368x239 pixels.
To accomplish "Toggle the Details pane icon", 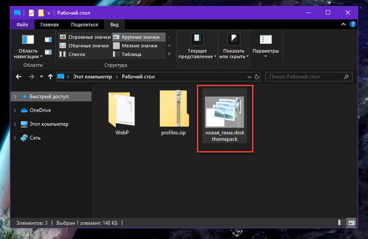I will pos(48,52).
